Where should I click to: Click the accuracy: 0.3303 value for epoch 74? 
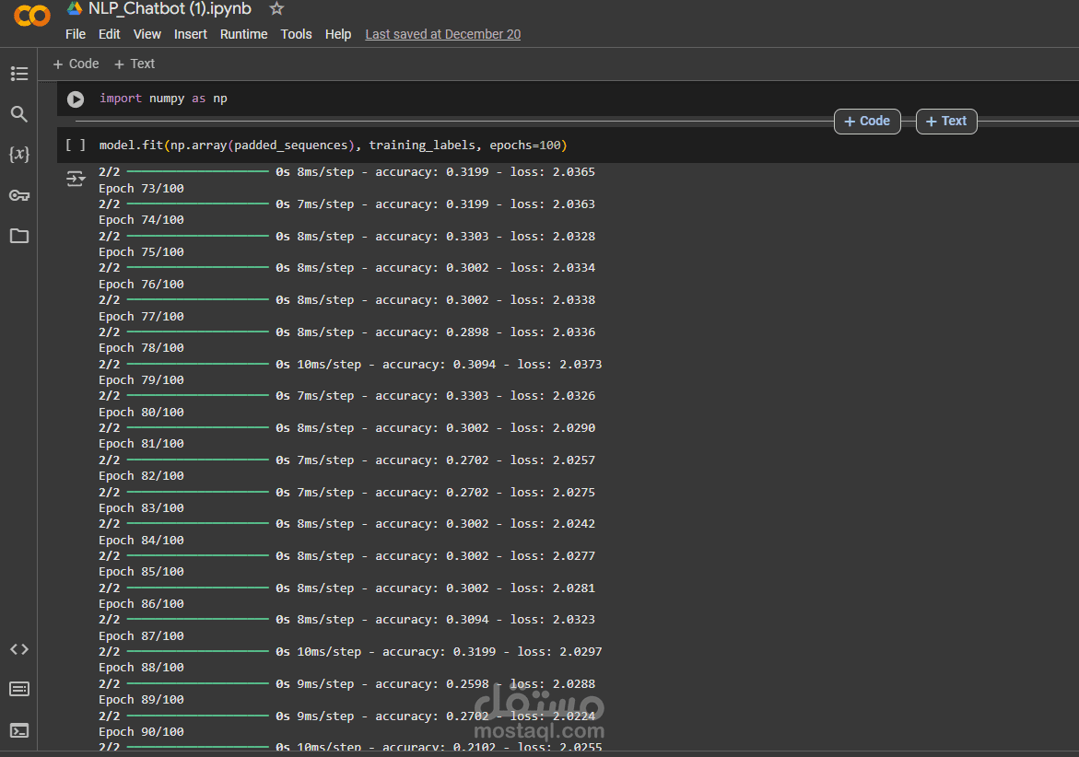(431, 236)
